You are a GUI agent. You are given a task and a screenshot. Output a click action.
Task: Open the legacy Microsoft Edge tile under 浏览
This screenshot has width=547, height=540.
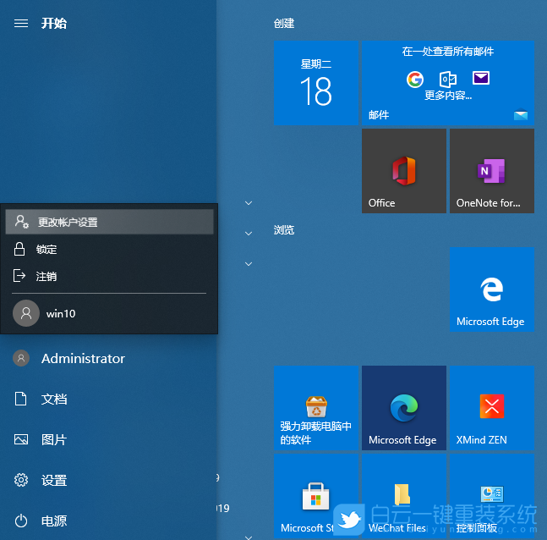tap(491, 289)
